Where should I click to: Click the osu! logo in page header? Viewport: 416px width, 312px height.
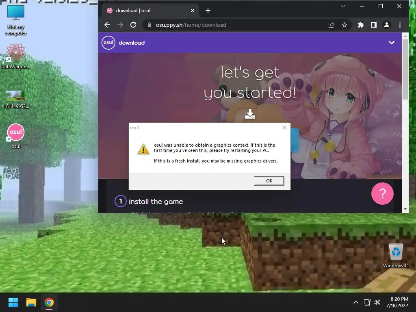(108, 42)
